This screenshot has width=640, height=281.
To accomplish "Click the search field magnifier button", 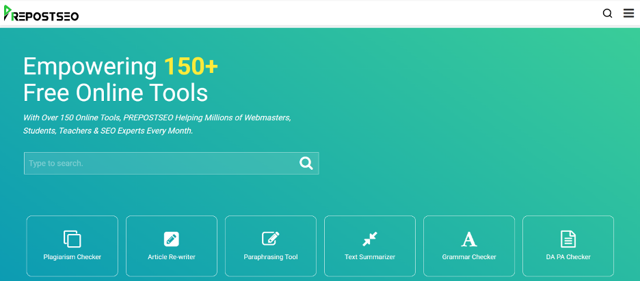I will point(306,163).
